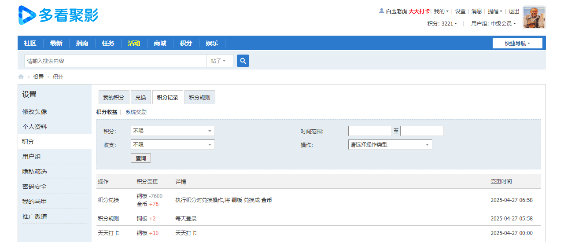Click the 多看聚影 site logo
This screenshot has height=242, width=564.
(58, 15)
